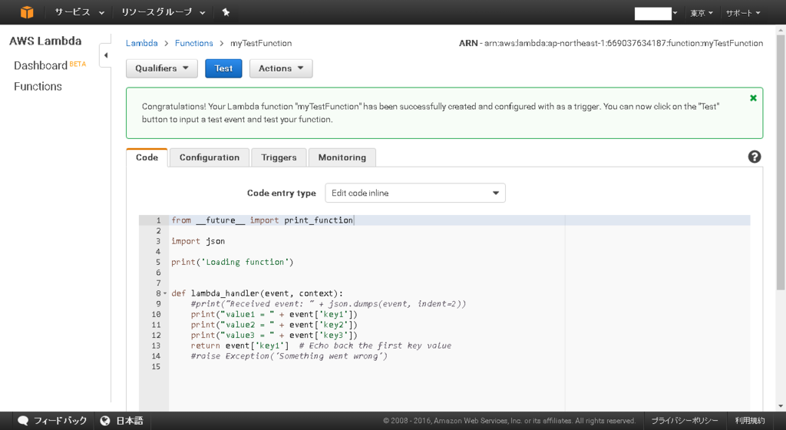Click line number 2 in the gutter
Screen dimensions: 786x430
pos(158,231)
